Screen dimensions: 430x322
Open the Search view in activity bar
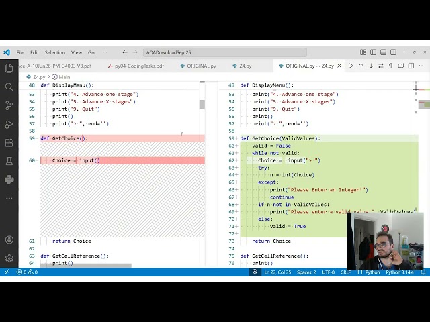[9, 87]
